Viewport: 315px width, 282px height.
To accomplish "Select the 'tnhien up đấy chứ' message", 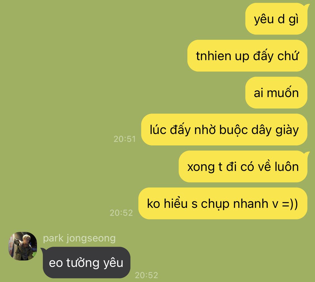I will pyautogui.click(x=247, y=56).
